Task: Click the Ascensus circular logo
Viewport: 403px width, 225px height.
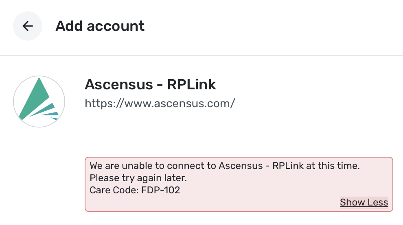Action: coord(39,101)
